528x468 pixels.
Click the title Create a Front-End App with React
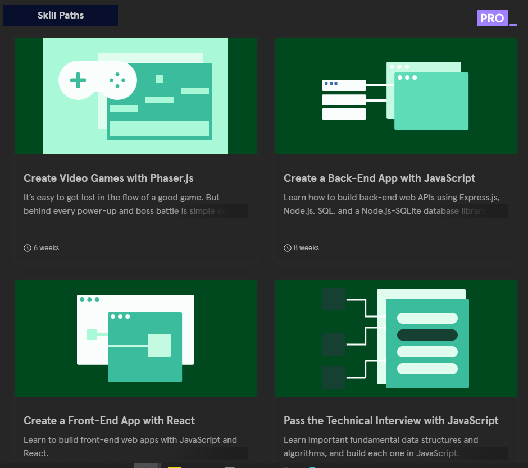pos(109,420)
